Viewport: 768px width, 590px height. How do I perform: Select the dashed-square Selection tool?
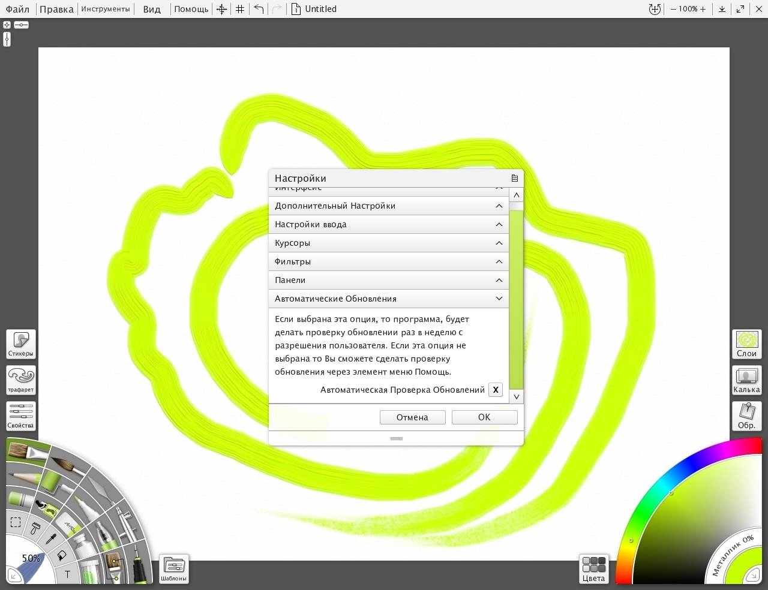tap(16, 522)
